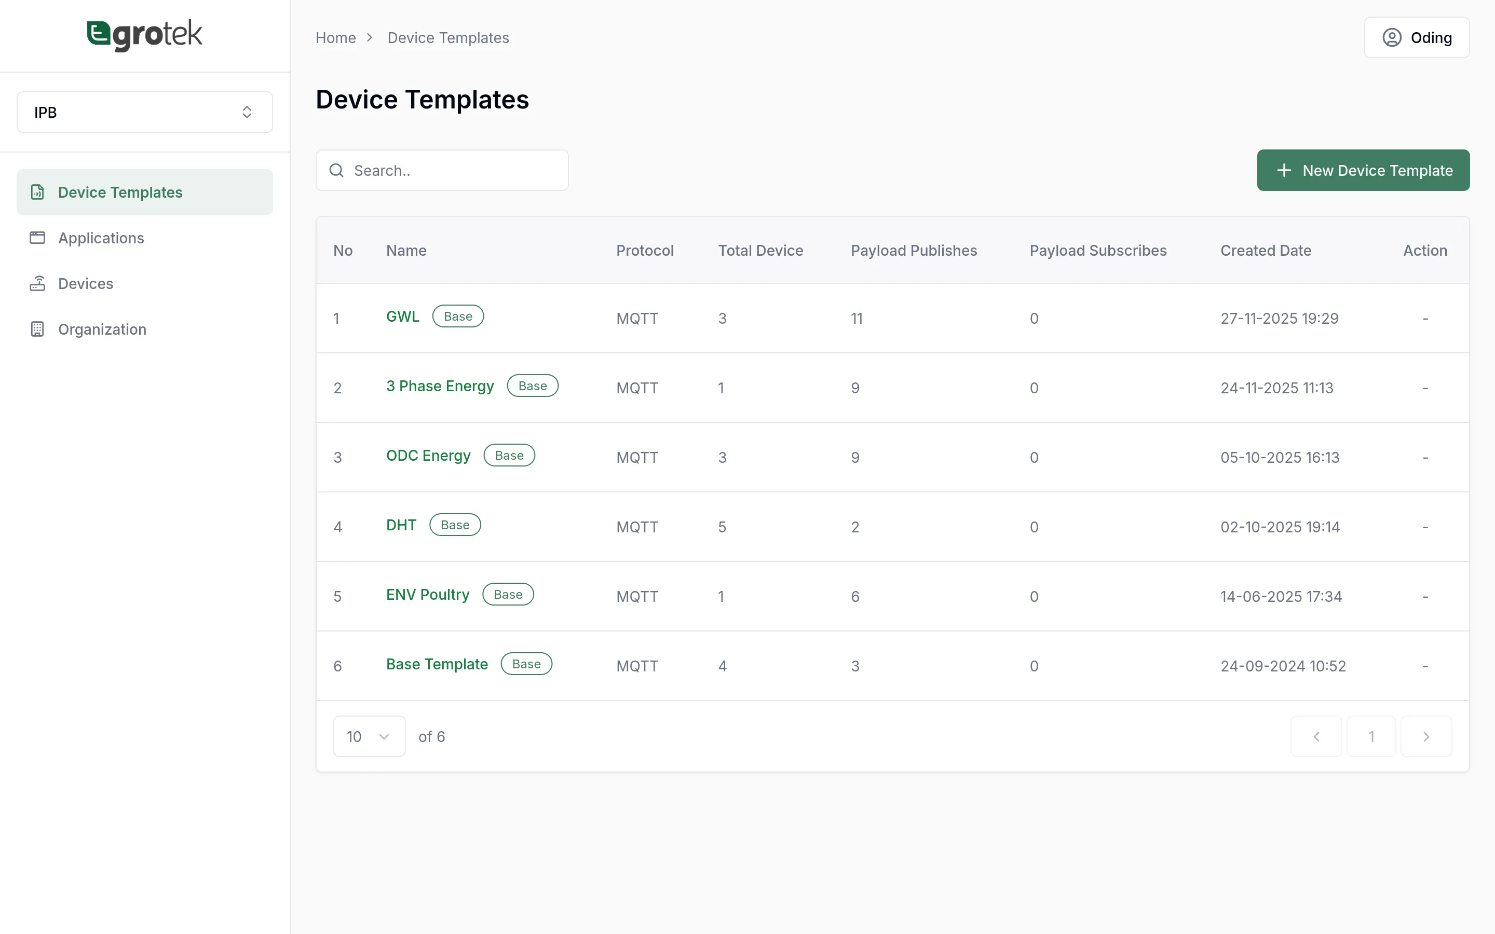Image resolution: width=1495 pixels, height=934 pixels.
Task: Click the Organization building icon in sidebar
Action: (38, 329)
